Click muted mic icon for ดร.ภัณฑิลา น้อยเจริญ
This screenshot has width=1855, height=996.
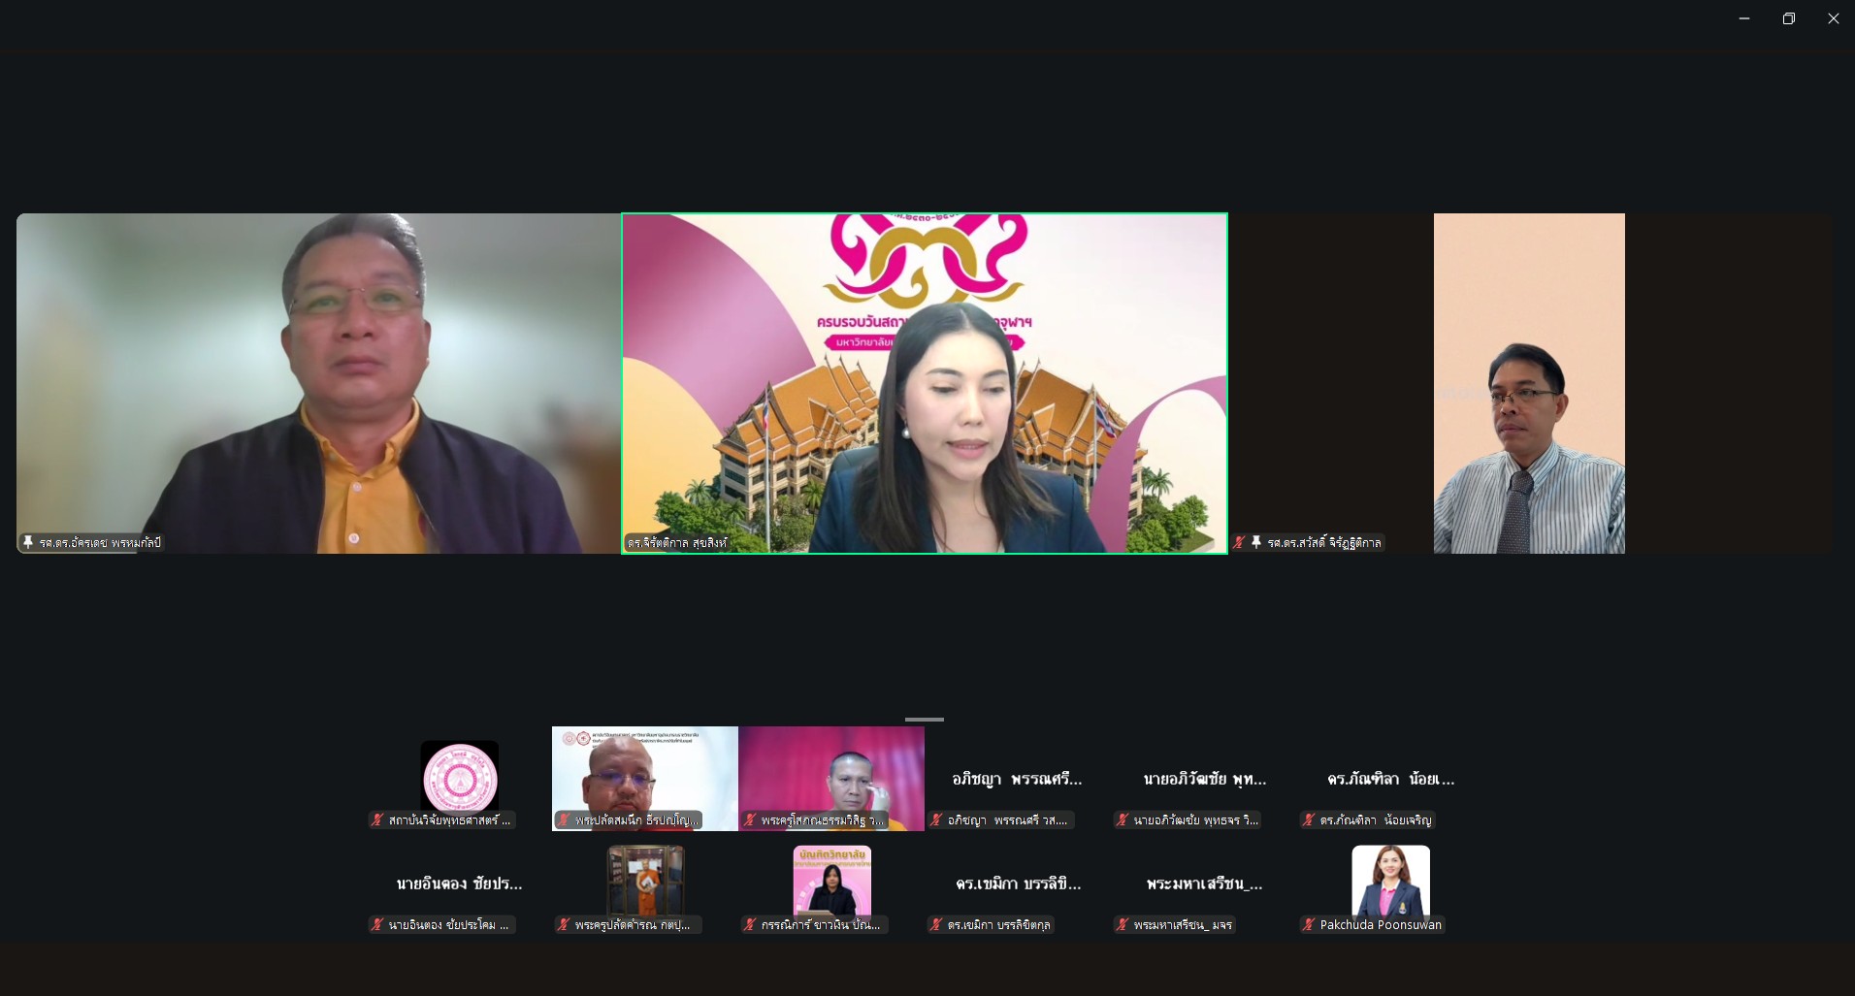1309,820
